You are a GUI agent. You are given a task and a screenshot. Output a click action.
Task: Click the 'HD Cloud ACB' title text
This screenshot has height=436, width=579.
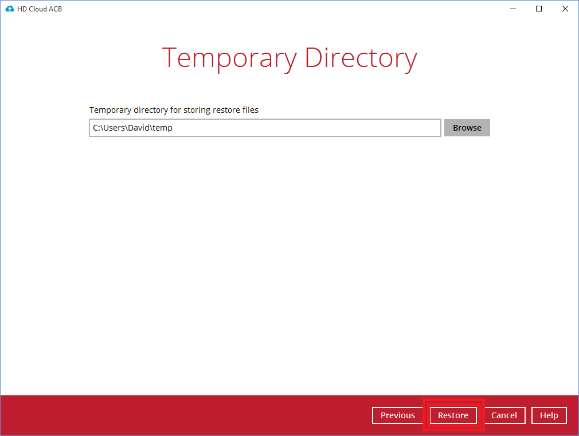40,9
